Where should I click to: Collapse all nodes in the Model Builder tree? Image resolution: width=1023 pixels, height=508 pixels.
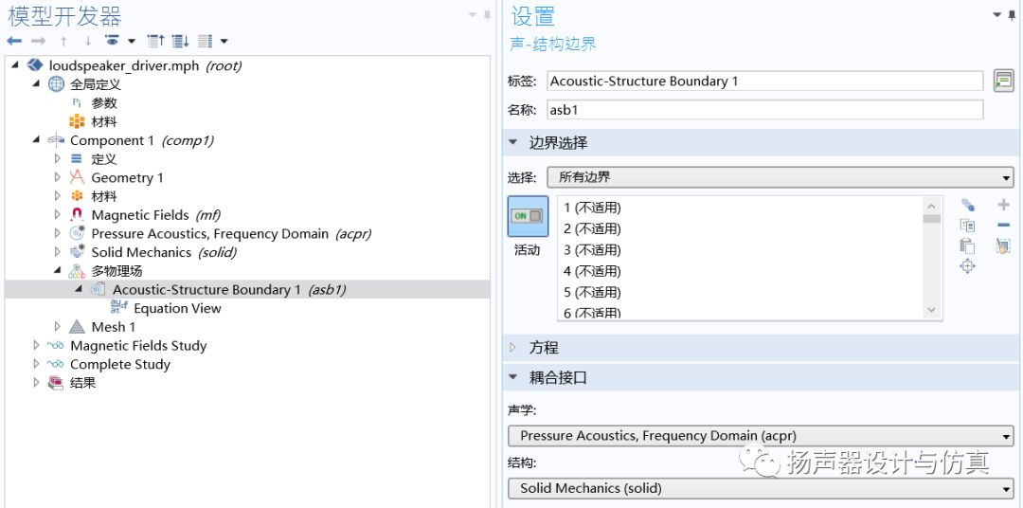point(155,41)
